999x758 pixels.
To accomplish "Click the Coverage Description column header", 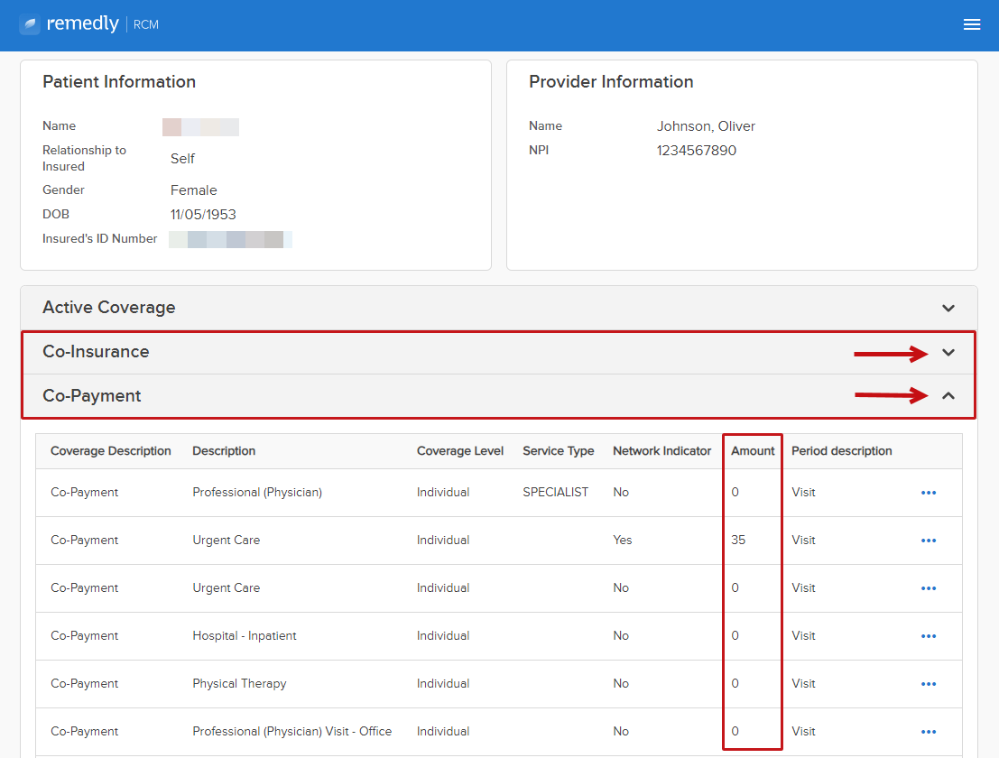I will point(111,451).
